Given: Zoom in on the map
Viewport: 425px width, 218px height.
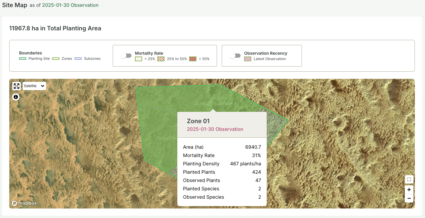Looking at the screenshot, I should [409, 190].
